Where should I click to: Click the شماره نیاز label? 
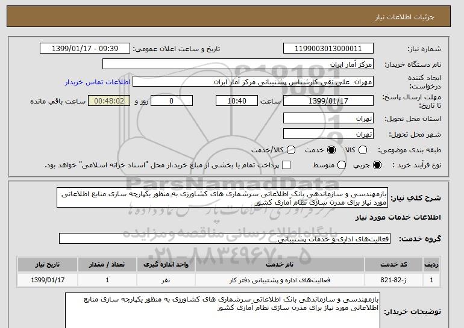(x=424, y=49)
